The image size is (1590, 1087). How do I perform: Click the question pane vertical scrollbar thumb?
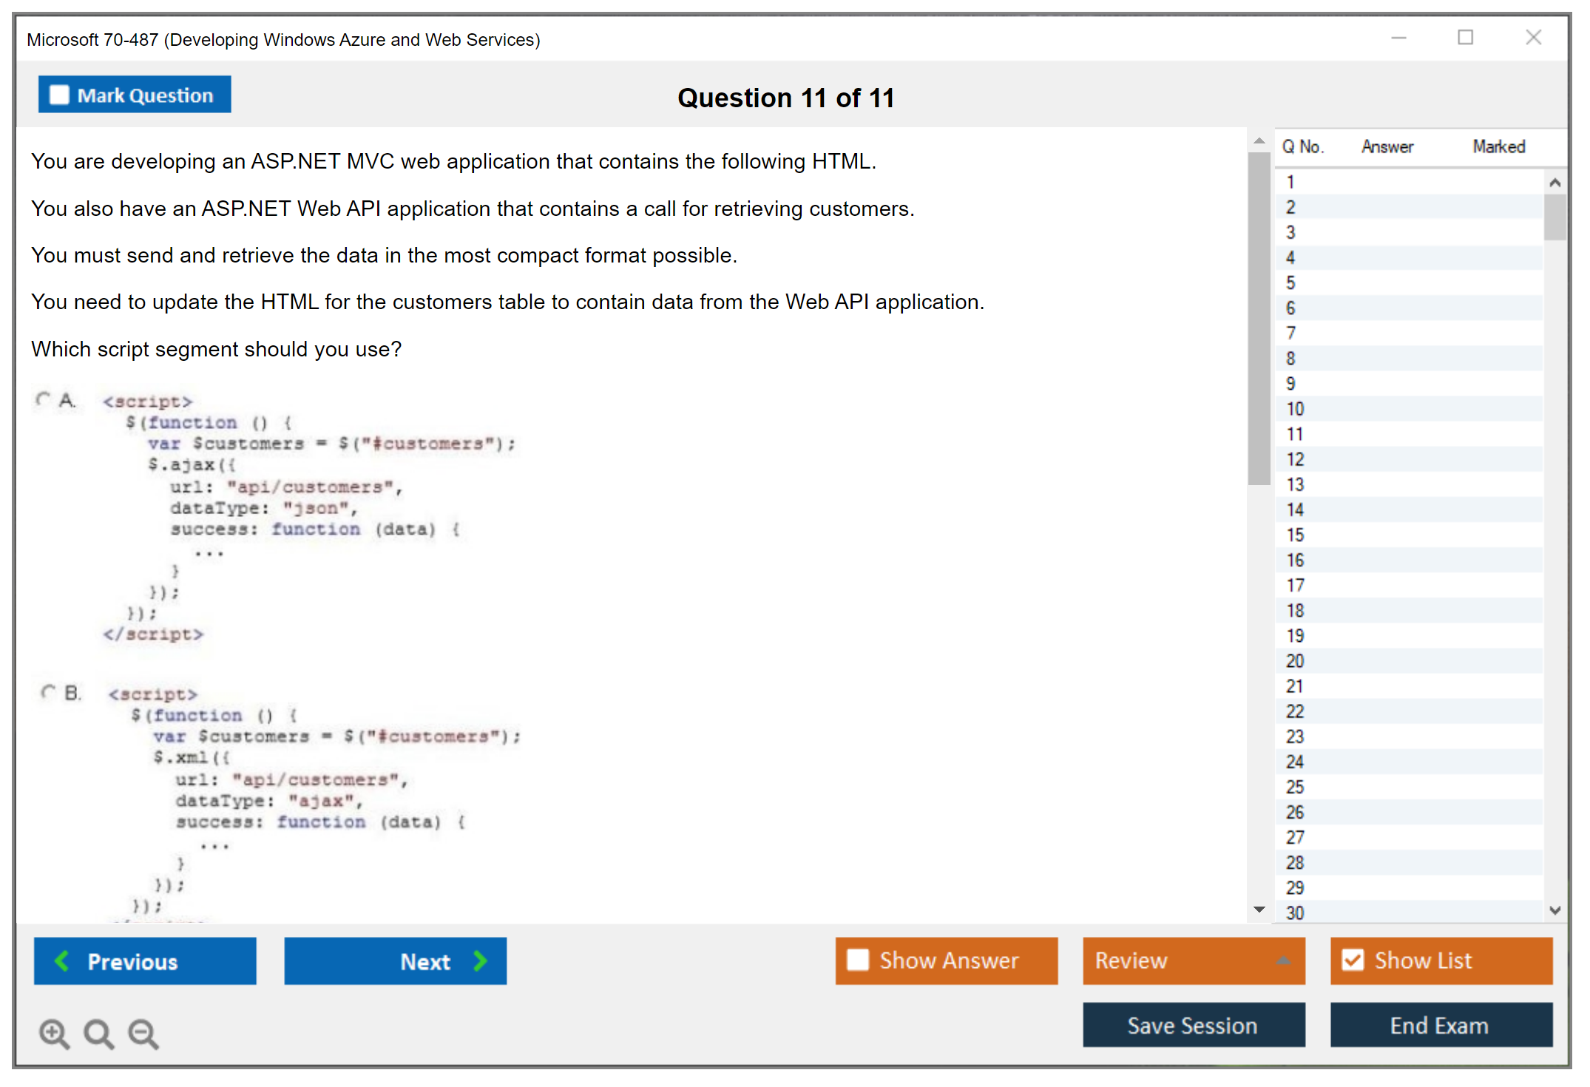click(1259, 318)
